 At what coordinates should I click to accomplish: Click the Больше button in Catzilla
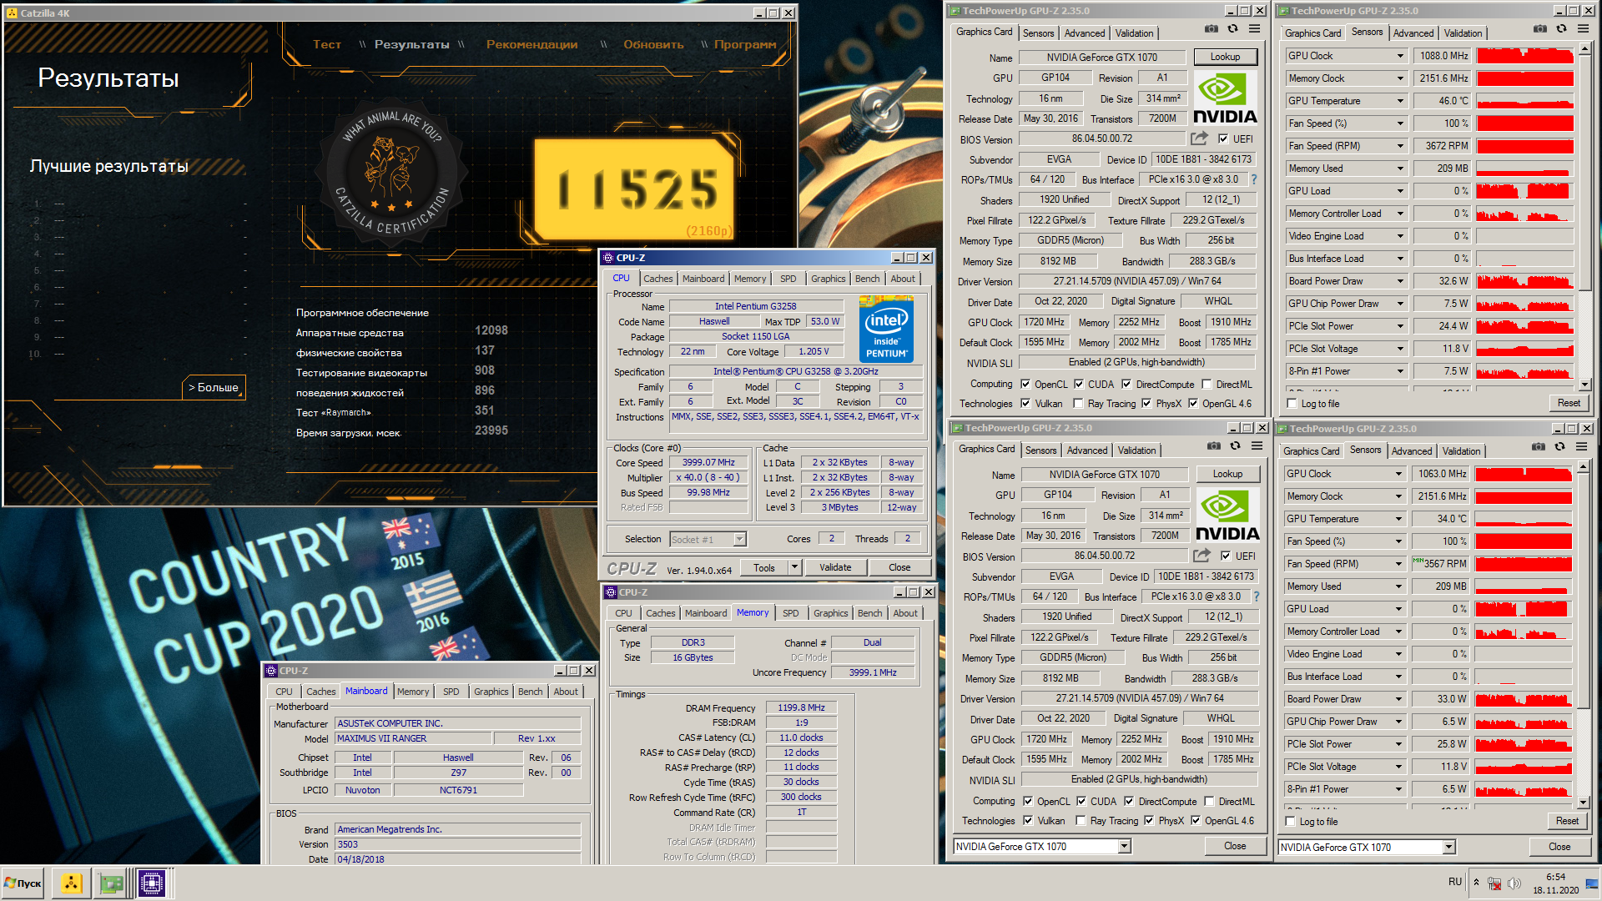(214, 387)
